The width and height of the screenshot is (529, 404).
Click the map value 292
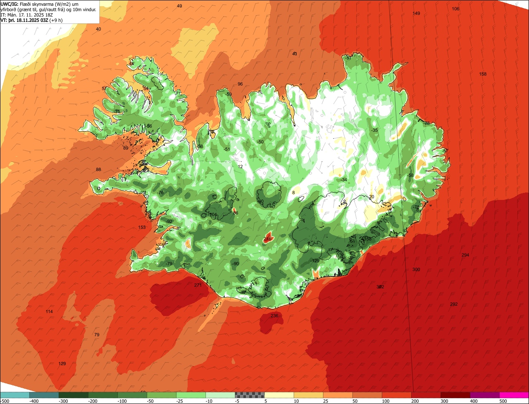(x=454, y=304)
